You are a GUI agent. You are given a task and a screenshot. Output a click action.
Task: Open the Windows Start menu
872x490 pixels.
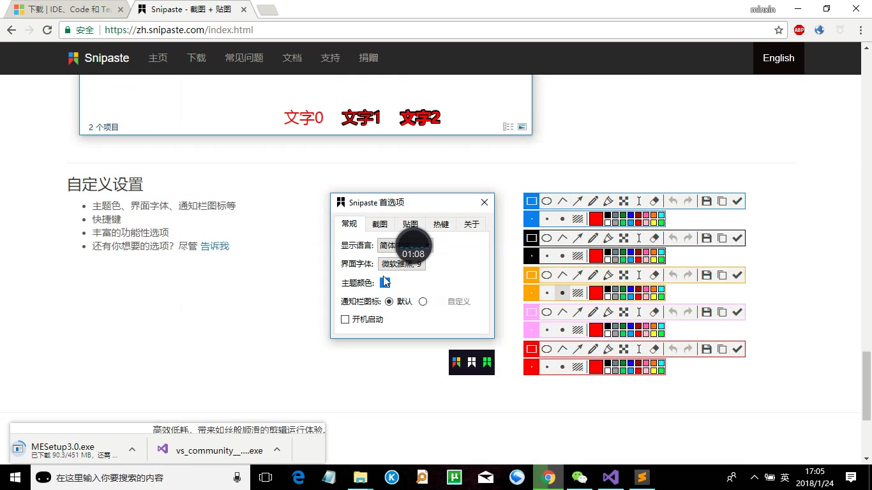pyautogui.click(x=15, y=477)
